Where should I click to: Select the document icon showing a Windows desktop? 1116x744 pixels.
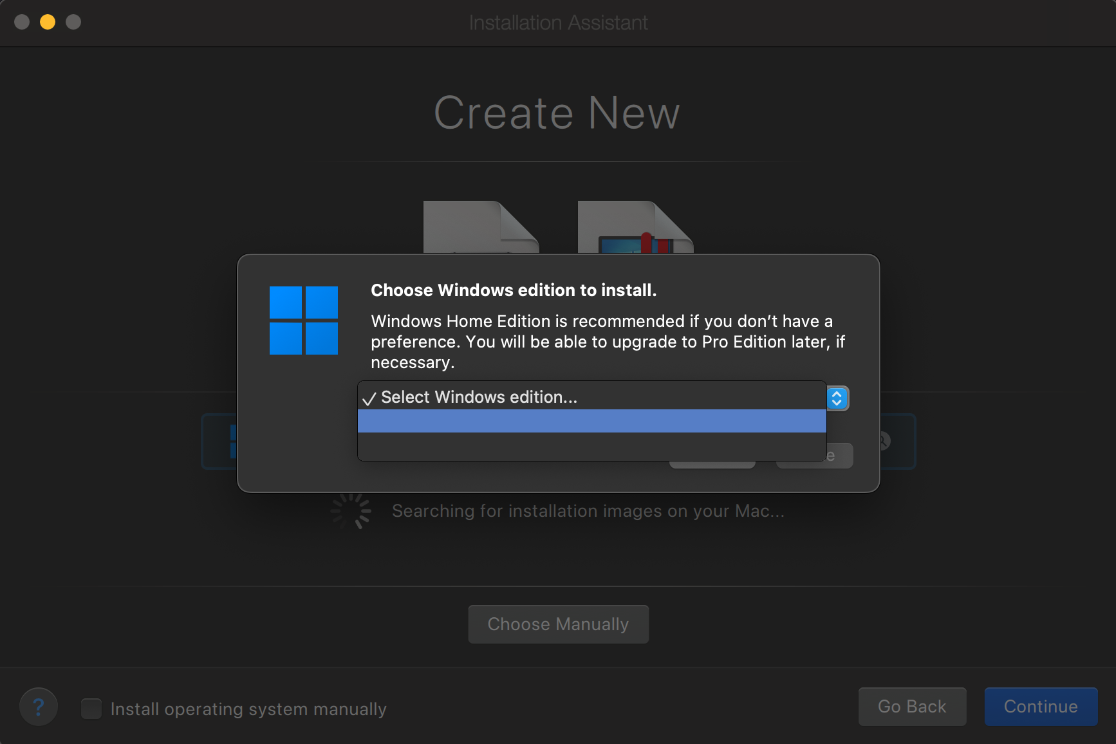[x=635, y=227]
